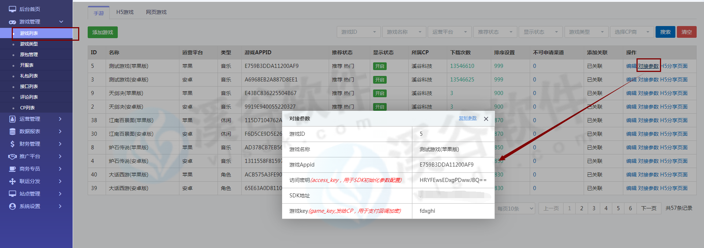Open the 运营平台 filter dropdown
This screenshot has width=704, height=248.
[x=449, y=32]
